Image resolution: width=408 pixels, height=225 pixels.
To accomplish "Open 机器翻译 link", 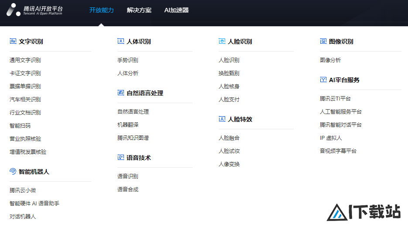I will (x=128, y=125).
